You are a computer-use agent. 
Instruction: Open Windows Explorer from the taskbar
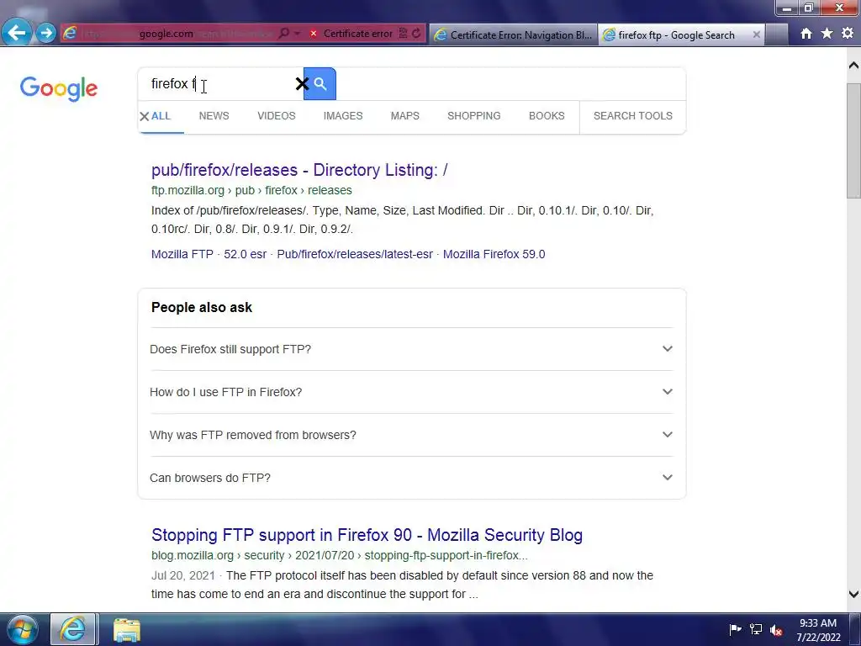click(x=127, y=629)
